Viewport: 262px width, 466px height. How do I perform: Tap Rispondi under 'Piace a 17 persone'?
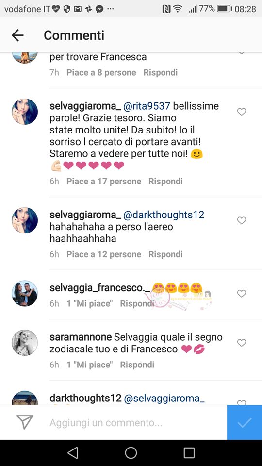[165, 181]
